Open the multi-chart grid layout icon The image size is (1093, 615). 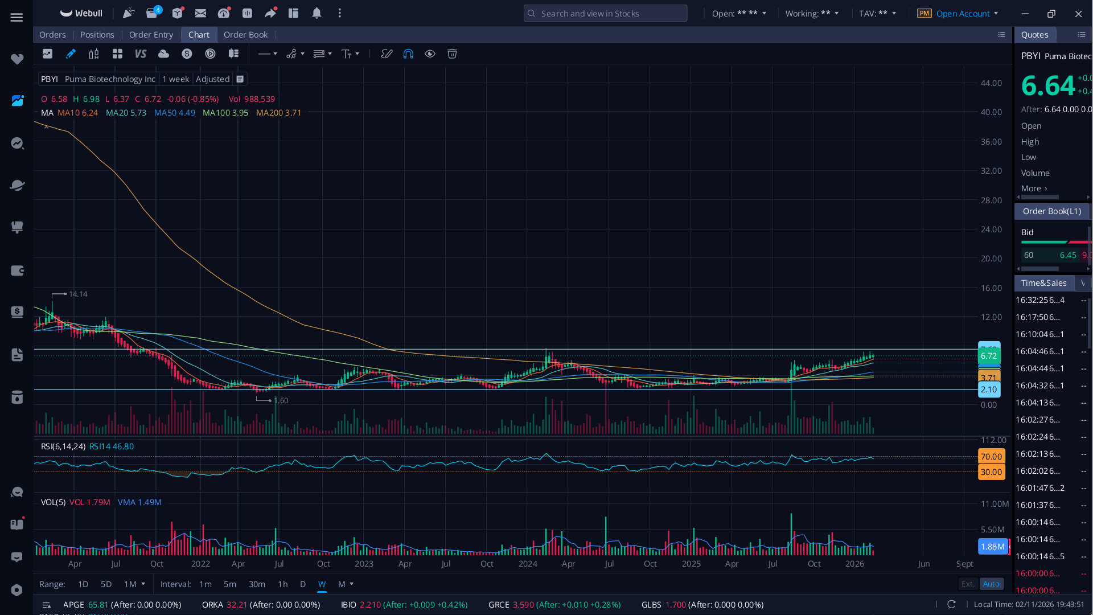pyautogui.click(x=117, y=54)
